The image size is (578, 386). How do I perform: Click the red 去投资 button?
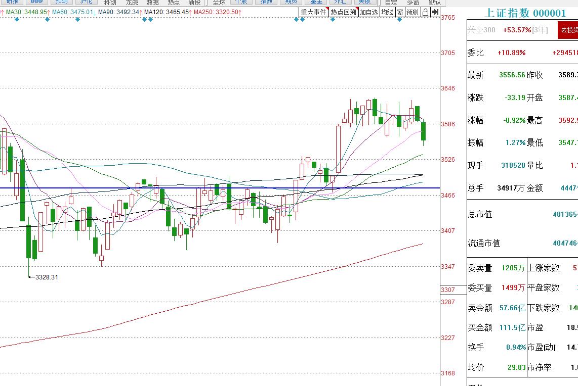pos(567,30)
